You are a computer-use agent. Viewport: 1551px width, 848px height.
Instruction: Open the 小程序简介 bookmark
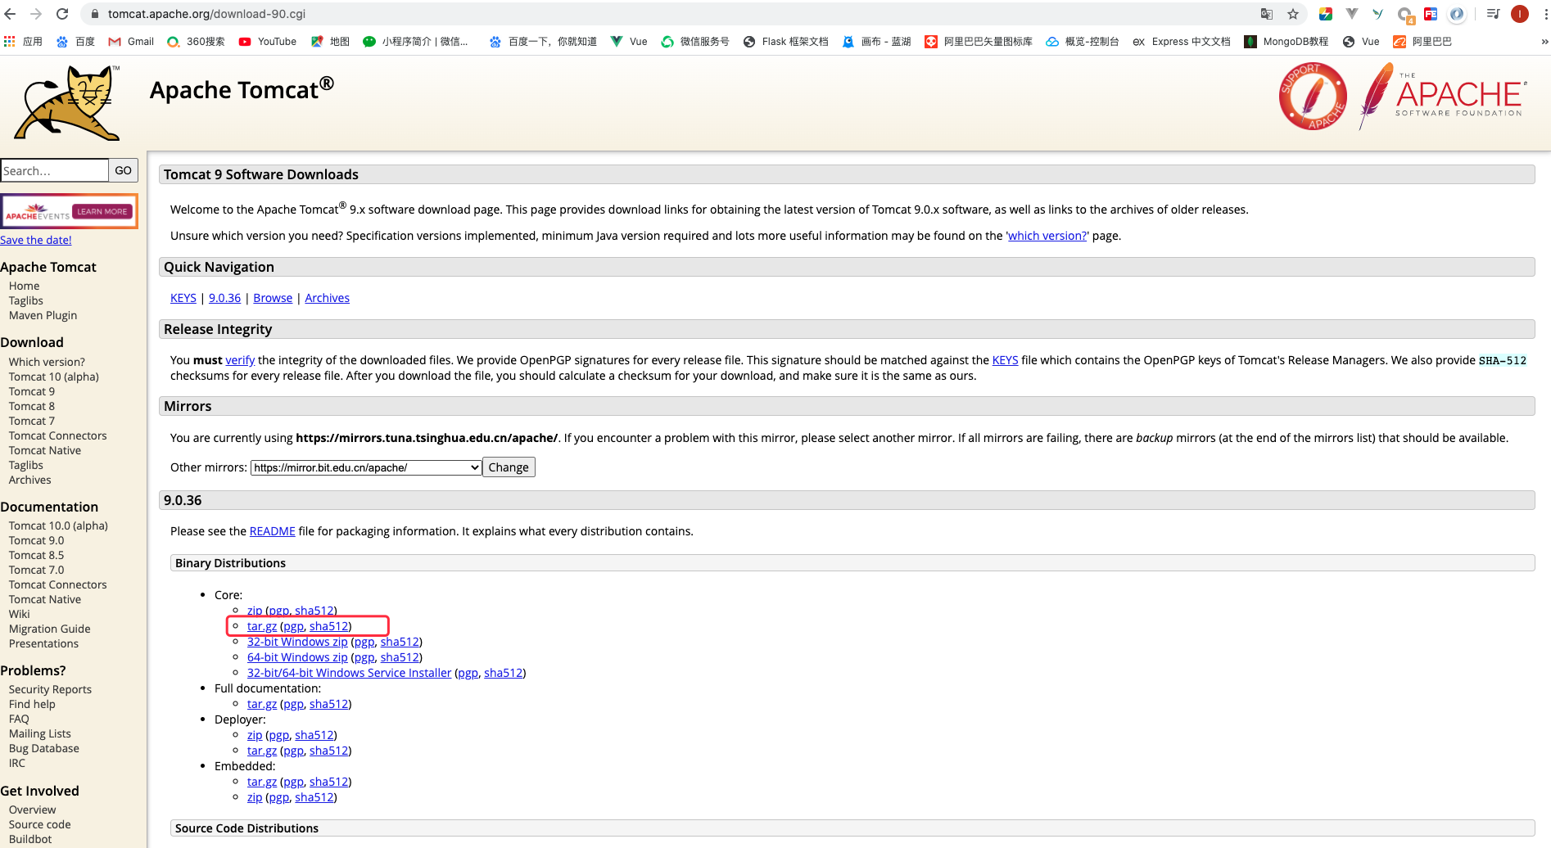tap(415, 42)
